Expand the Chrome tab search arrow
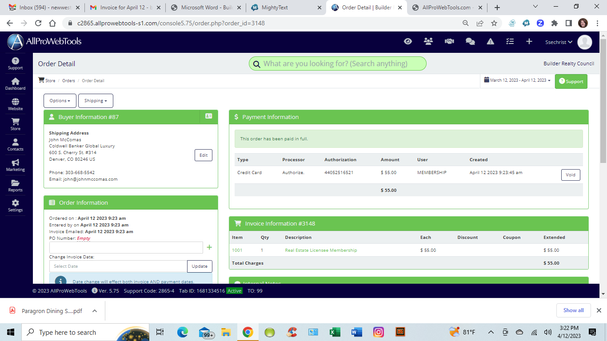 pos(535,7)
